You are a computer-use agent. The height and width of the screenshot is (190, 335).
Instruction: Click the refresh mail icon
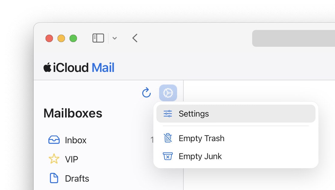click(x=146, y=93)
